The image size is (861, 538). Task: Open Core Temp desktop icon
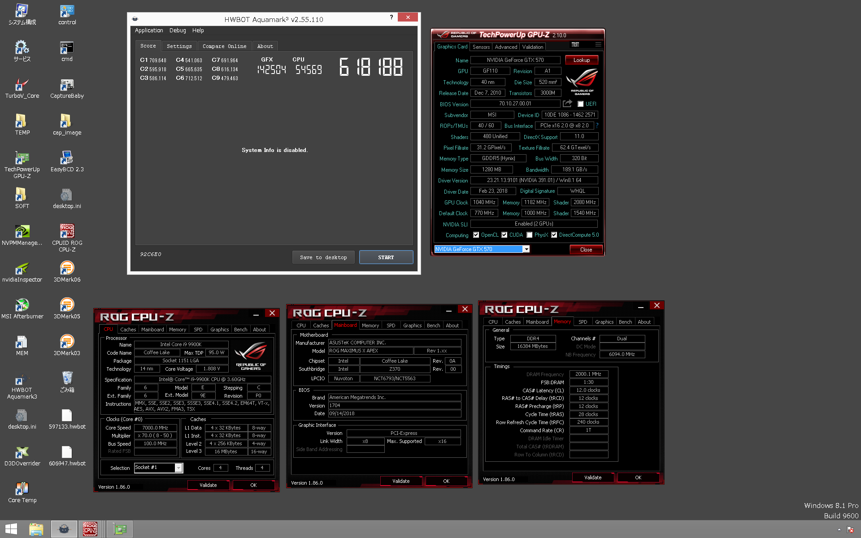tap(22, 492)
